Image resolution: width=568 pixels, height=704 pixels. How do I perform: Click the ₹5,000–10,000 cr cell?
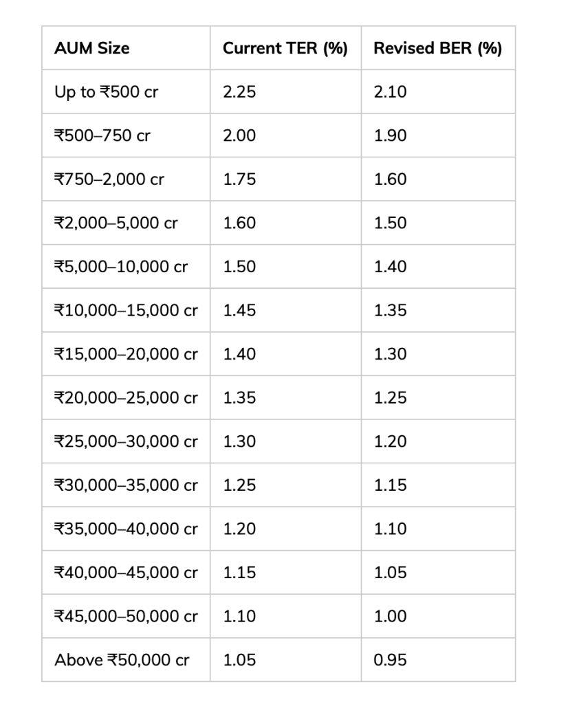[120, 267]
